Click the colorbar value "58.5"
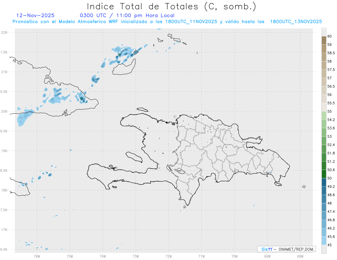This screenshot has width=337, height=260. [331, 53]
